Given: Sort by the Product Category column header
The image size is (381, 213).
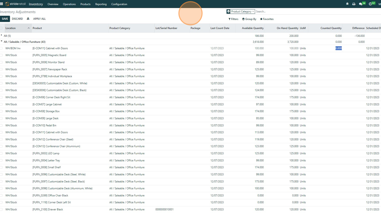Looking at the screenshot, I should pos(131,28).
